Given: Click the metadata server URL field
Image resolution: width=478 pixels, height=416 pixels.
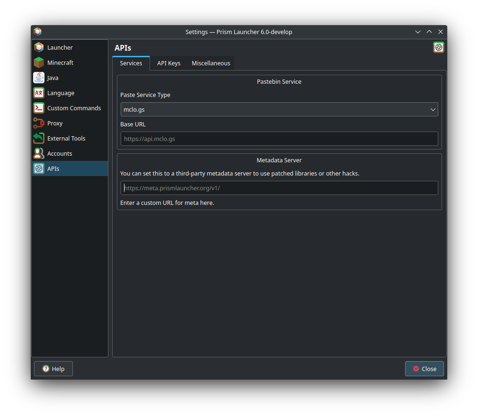Looking at the screenshot, I should tap(279, 188).
